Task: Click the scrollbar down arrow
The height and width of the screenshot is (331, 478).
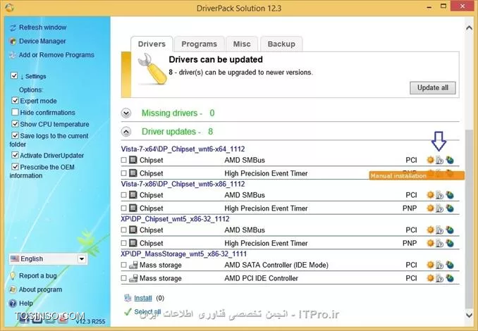Action: pos(469,316)
